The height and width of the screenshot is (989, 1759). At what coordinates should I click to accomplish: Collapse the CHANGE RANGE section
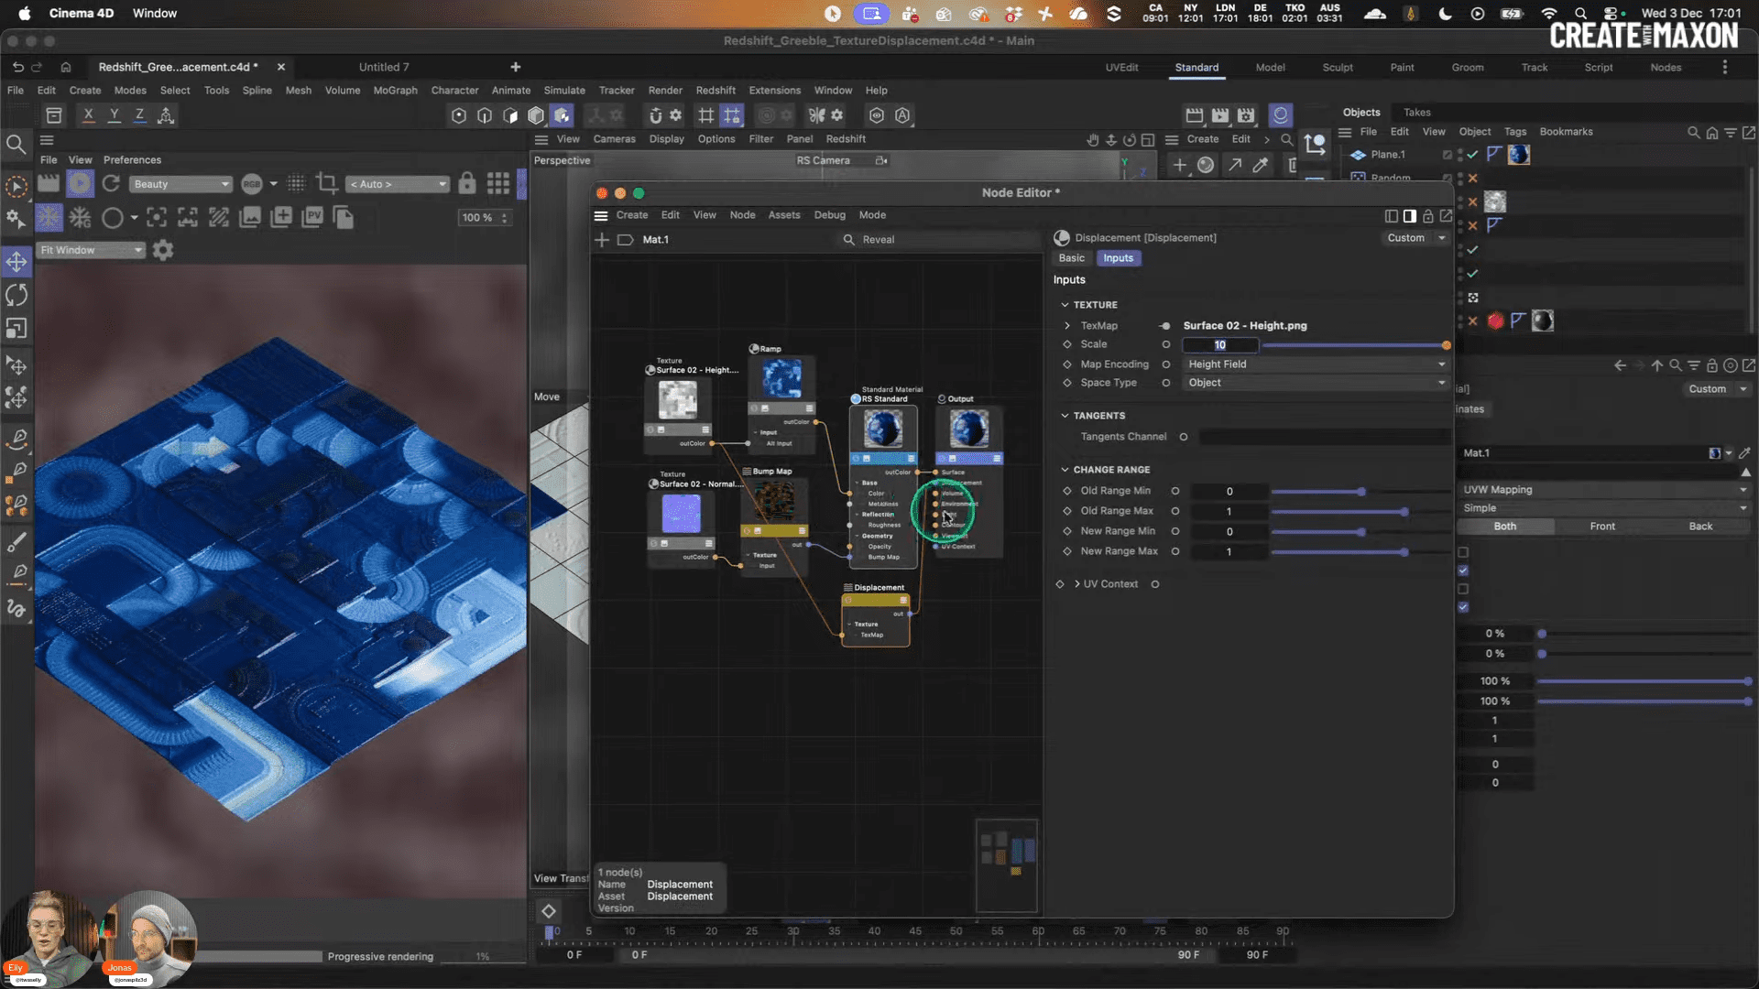[x=1065, y=469]
